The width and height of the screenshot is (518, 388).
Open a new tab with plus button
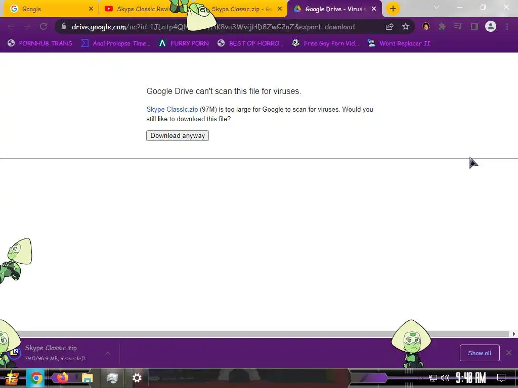point(393,9)
